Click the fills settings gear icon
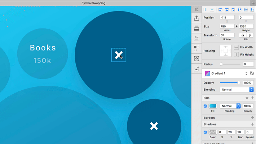Image resolution: width=256 pixels, height=144 pixels. [247, 98]
